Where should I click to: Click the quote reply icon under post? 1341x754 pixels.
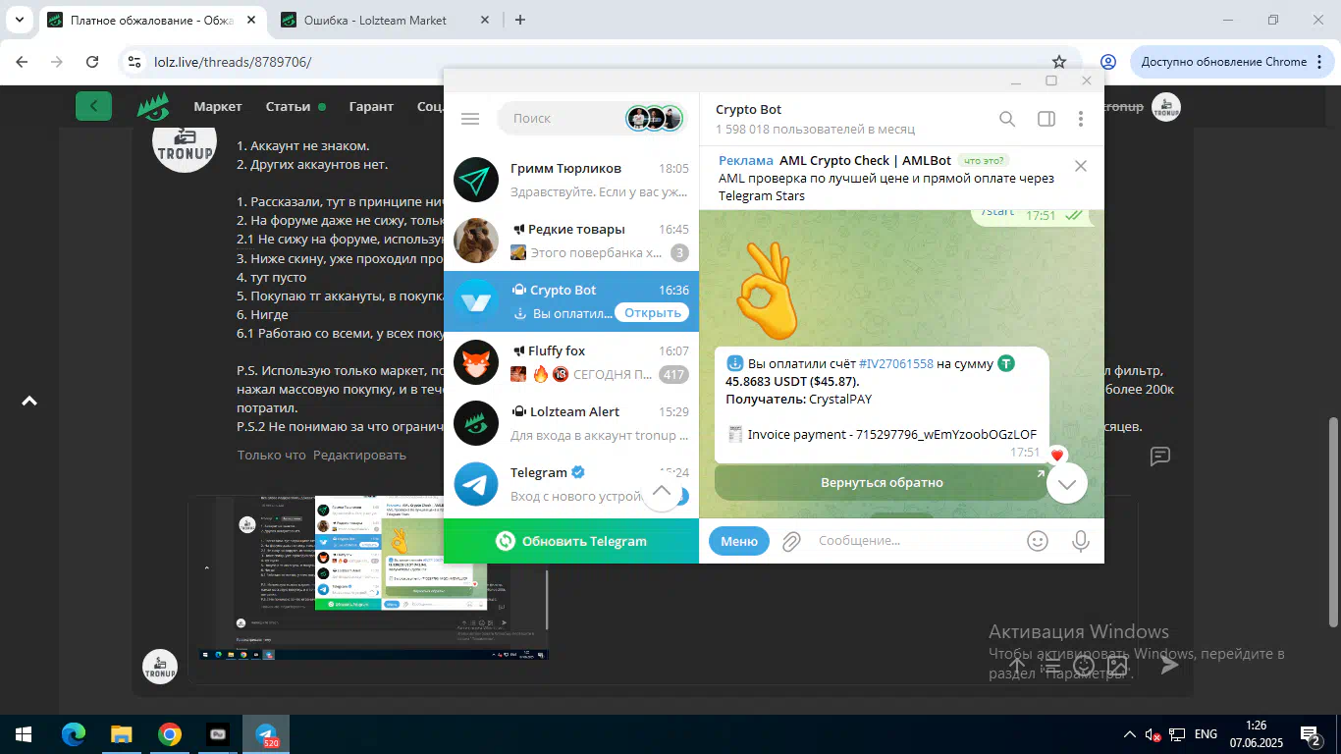[x=1159, y=456]
